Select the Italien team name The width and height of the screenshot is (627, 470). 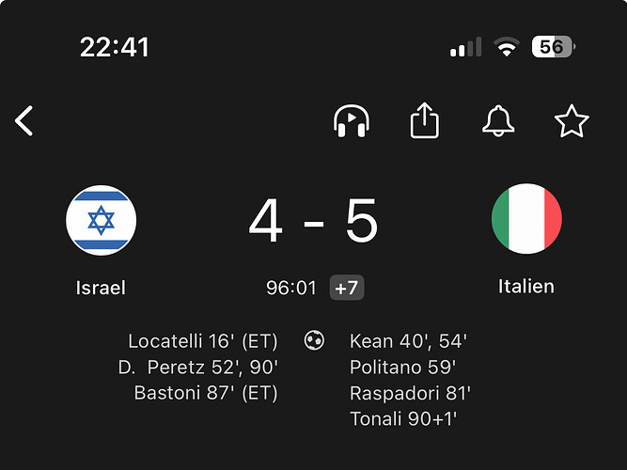[526, 286]
